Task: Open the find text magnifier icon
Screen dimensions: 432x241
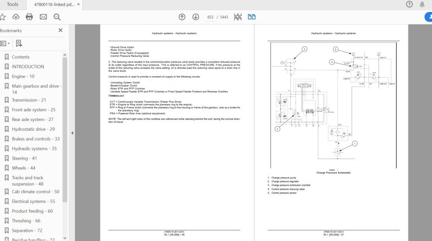Action: (x=57, y=17)
